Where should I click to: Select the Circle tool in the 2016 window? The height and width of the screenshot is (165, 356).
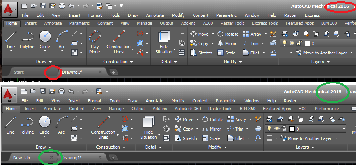click(x=45, y=40)
